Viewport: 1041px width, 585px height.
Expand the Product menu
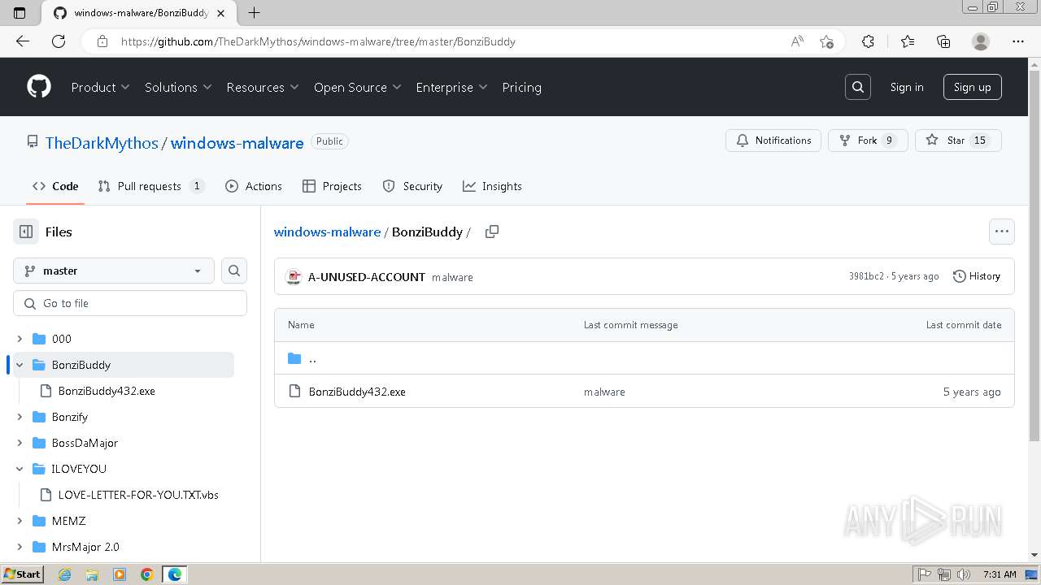(x=100, y=87)
